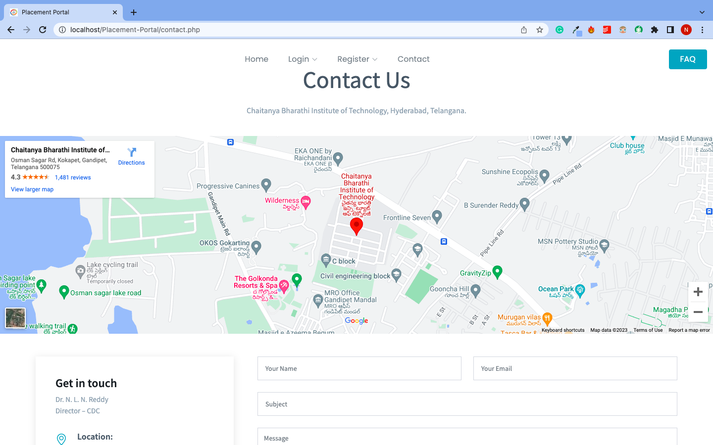This screenshot has width=713, height=445.
Task: Open the Extensions puzzle piece menu
Action: [x=655, y=30]
